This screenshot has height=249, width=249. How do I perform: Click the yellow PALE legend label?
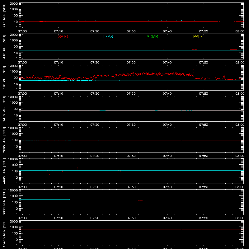tap(198, 36)
